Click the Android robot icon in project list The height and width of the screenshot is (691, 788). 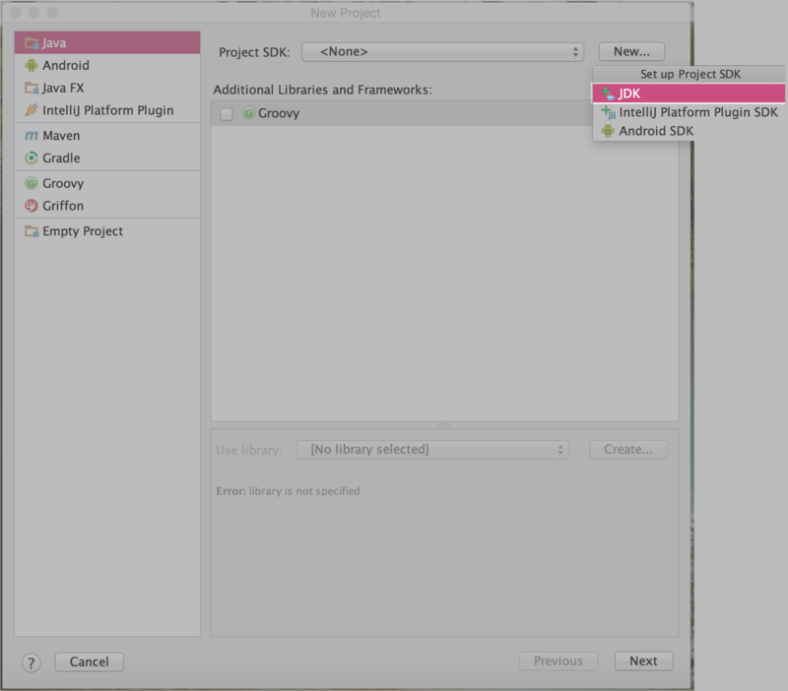point(32,65)
